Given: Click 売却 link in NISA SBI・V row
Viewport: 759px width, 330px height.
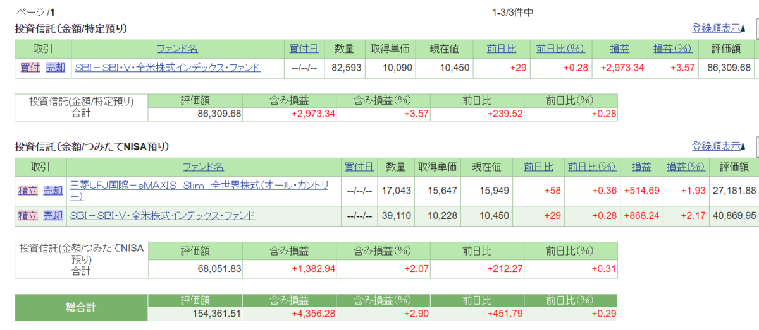Looking at the screenshot, I should pyautogui.click(x=52, y=216).
